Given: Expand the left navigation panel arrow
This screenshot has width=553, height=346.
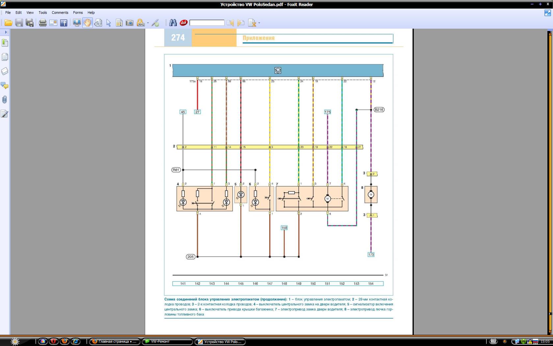Looking at the screenshot, I should click(6, 32).
